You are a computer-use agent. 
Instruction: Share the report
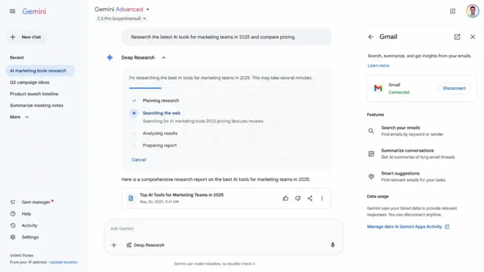(x=310, y=198)
